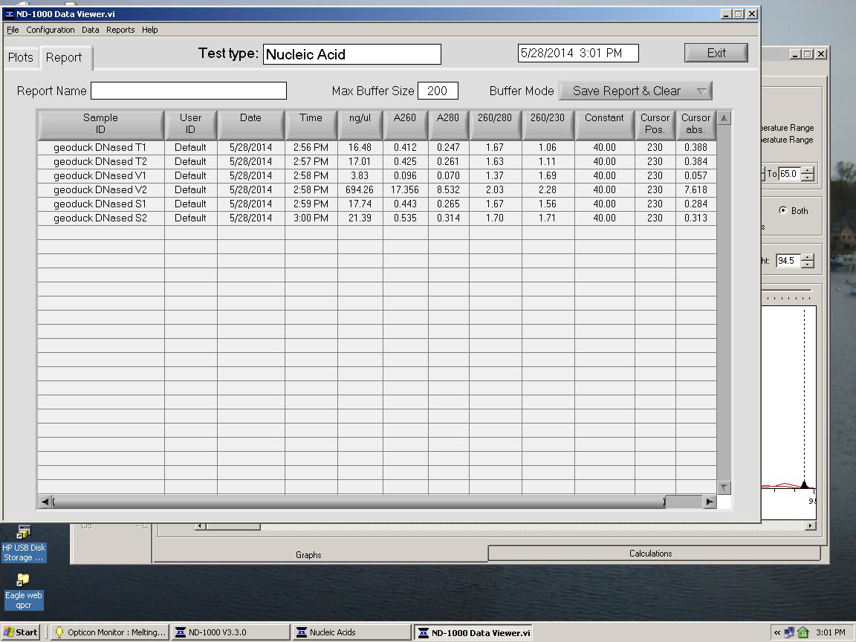Click the ND-1000 Data Viewer title bar icon

tap(10, 13)
